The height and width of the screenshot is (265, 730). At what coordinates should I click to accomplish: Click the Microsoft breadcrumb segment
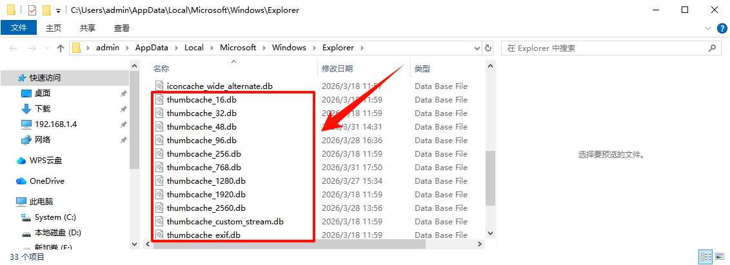point(238,48)
